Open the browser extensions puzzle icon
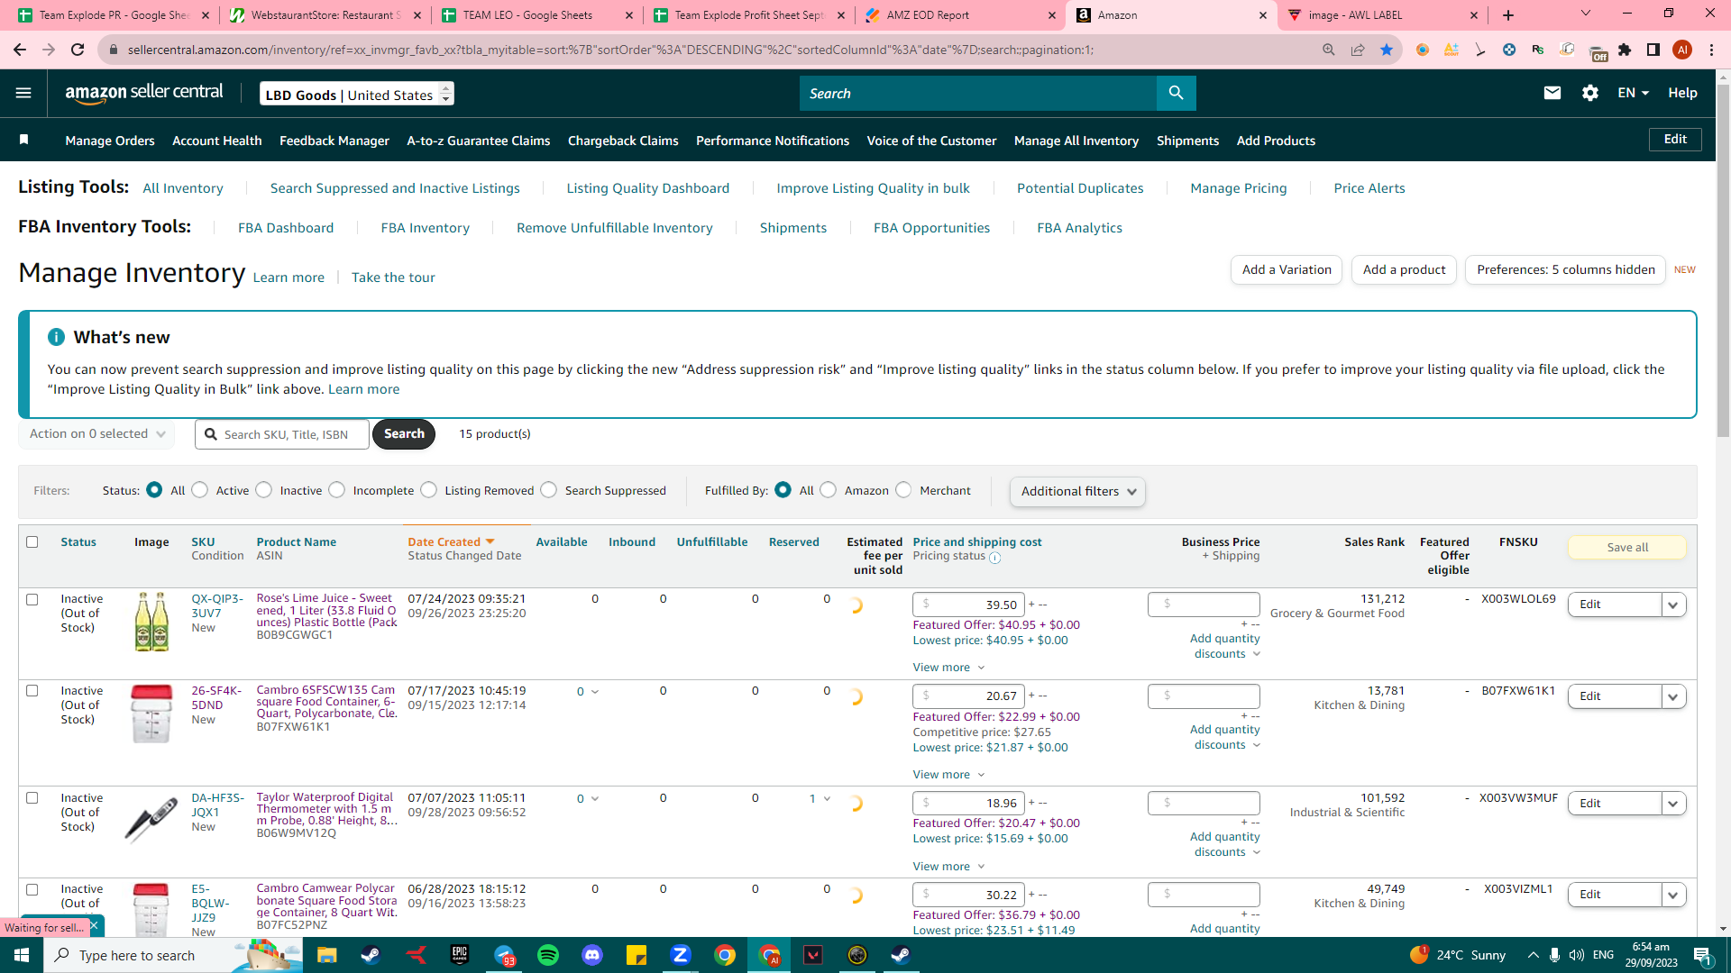This screenshot has height=973, width=1731. pyautogui.click(x=1625, y=50)
